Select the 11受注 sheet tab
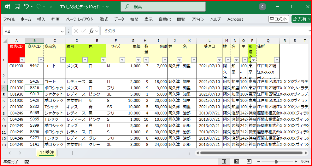The width and height of the screenshot is (312, 166). pos(47,153)
